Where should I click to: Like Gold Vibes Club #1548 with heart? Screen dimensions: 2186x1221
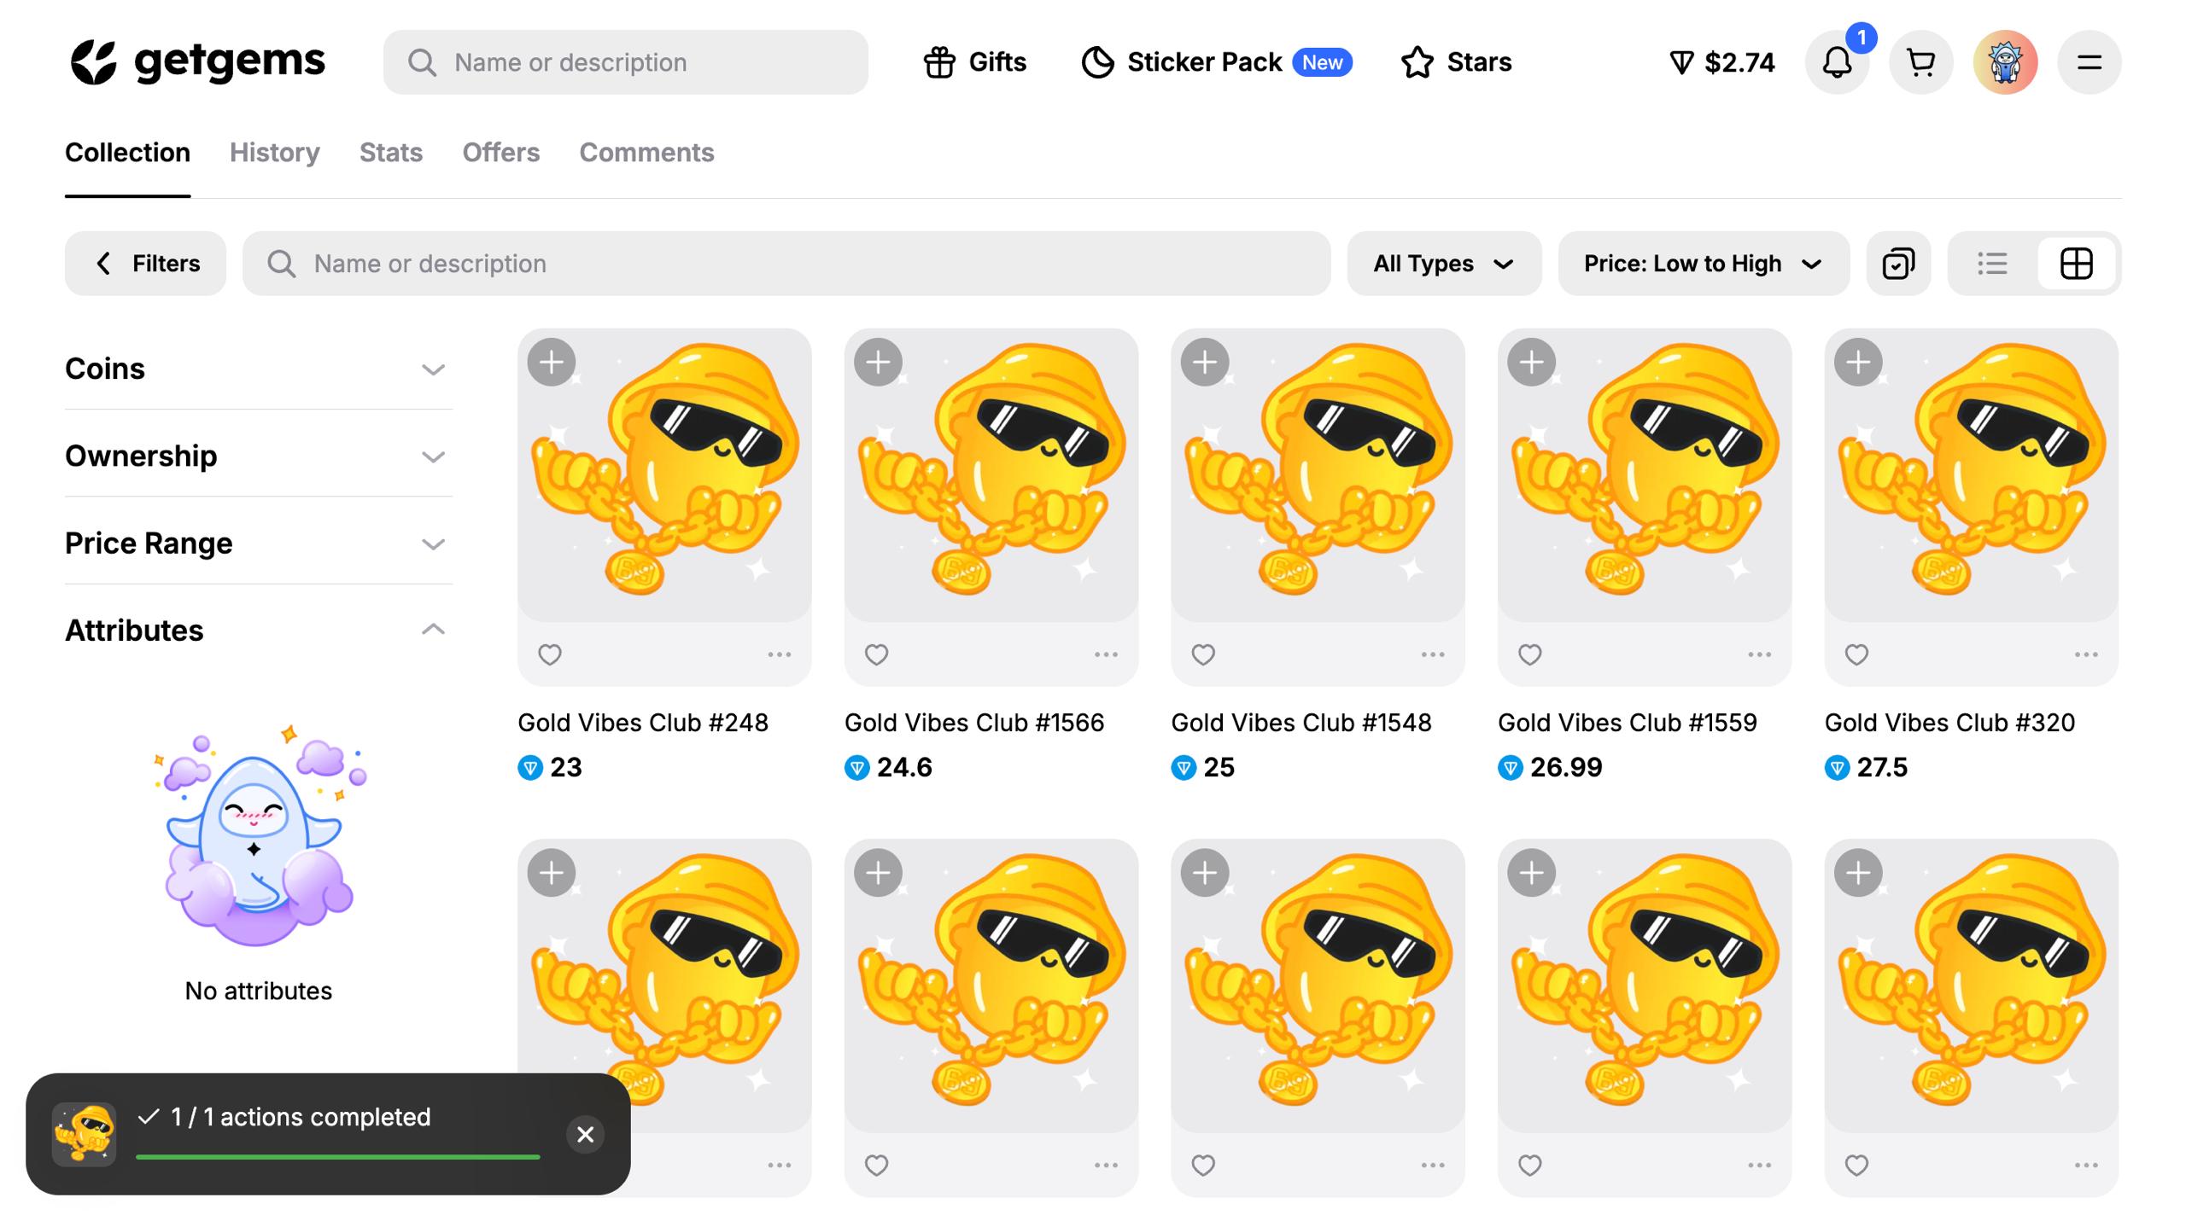click(x=1203, y=654)
